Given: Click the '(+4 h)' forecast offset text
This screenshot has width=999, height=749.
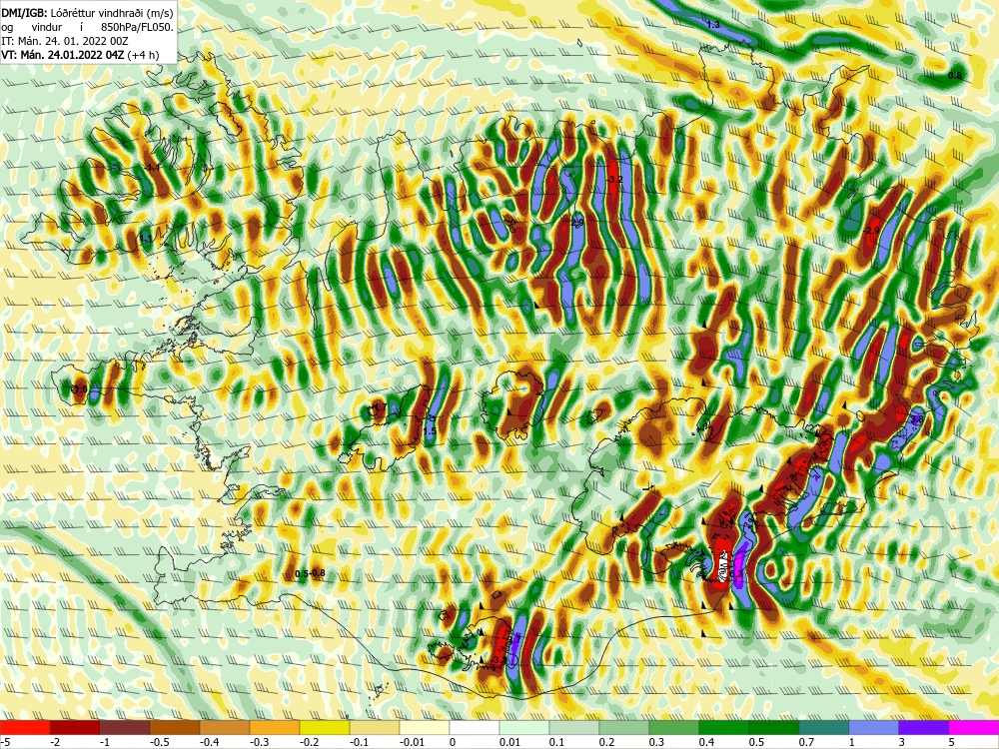Looking at the screenshot, I should click(x=143, y=55).
